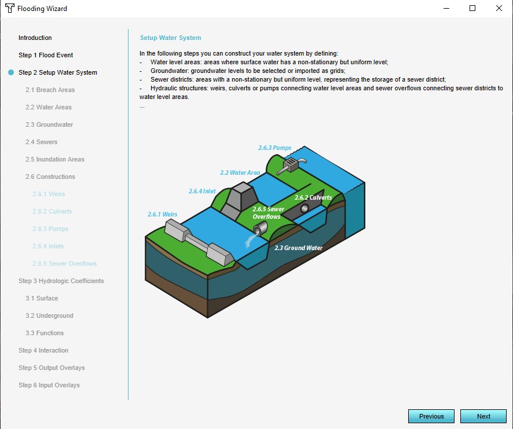Open the Introduction step
Image resolution: width=513 pixels, height=429 pixels.
tap(35, 38)
